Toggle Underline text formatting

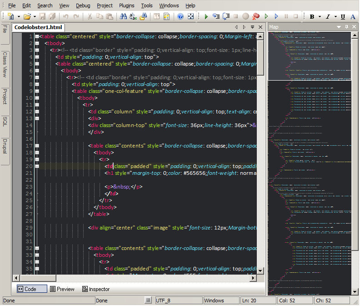pos(342,17)
